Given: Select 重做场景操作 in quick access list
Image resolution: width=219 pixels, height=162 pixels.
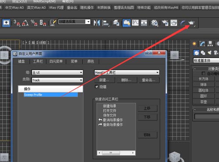Looking at the screenshot, I should click(x=113, y=125).
